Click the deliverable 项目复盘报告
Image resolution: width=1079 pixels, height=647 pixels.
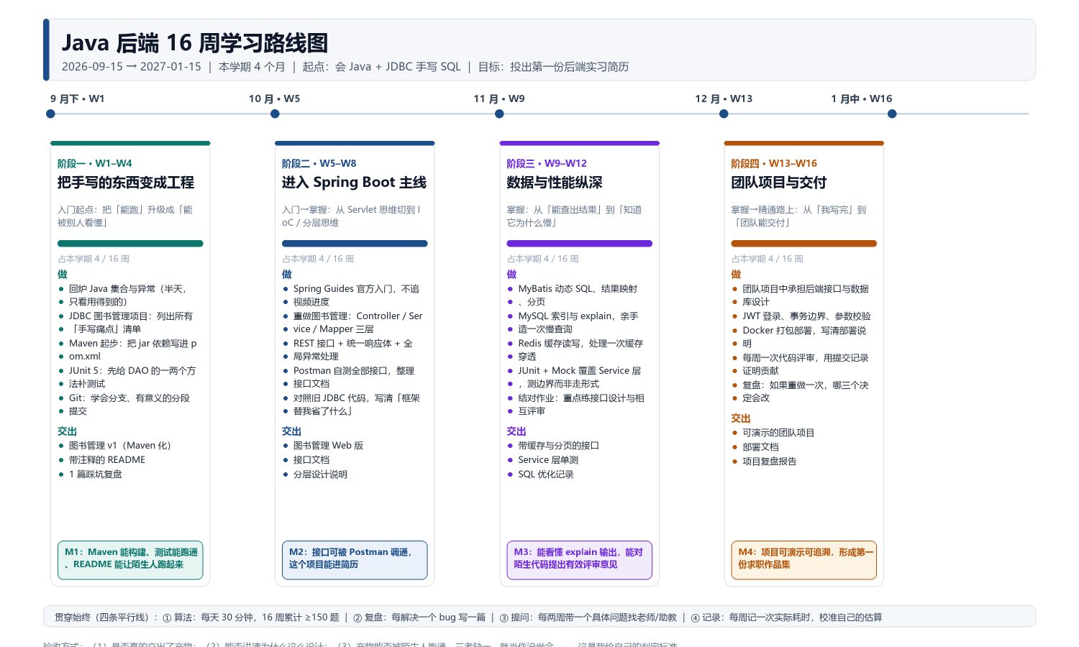[770, 462]
